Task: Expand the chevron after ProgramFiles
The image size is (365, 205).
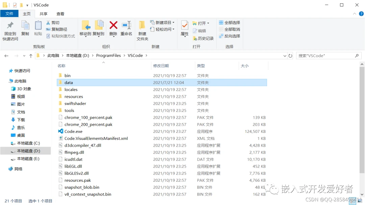Action: [x=124, y=56]
